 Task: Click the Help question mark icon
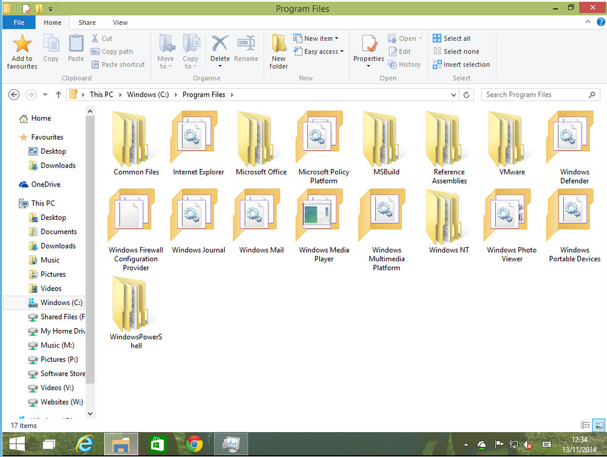[x=601, y=22]
